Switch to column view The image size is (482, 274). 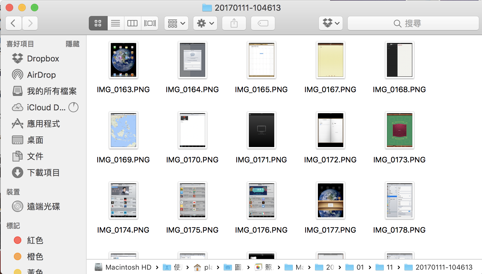point(132,23)
